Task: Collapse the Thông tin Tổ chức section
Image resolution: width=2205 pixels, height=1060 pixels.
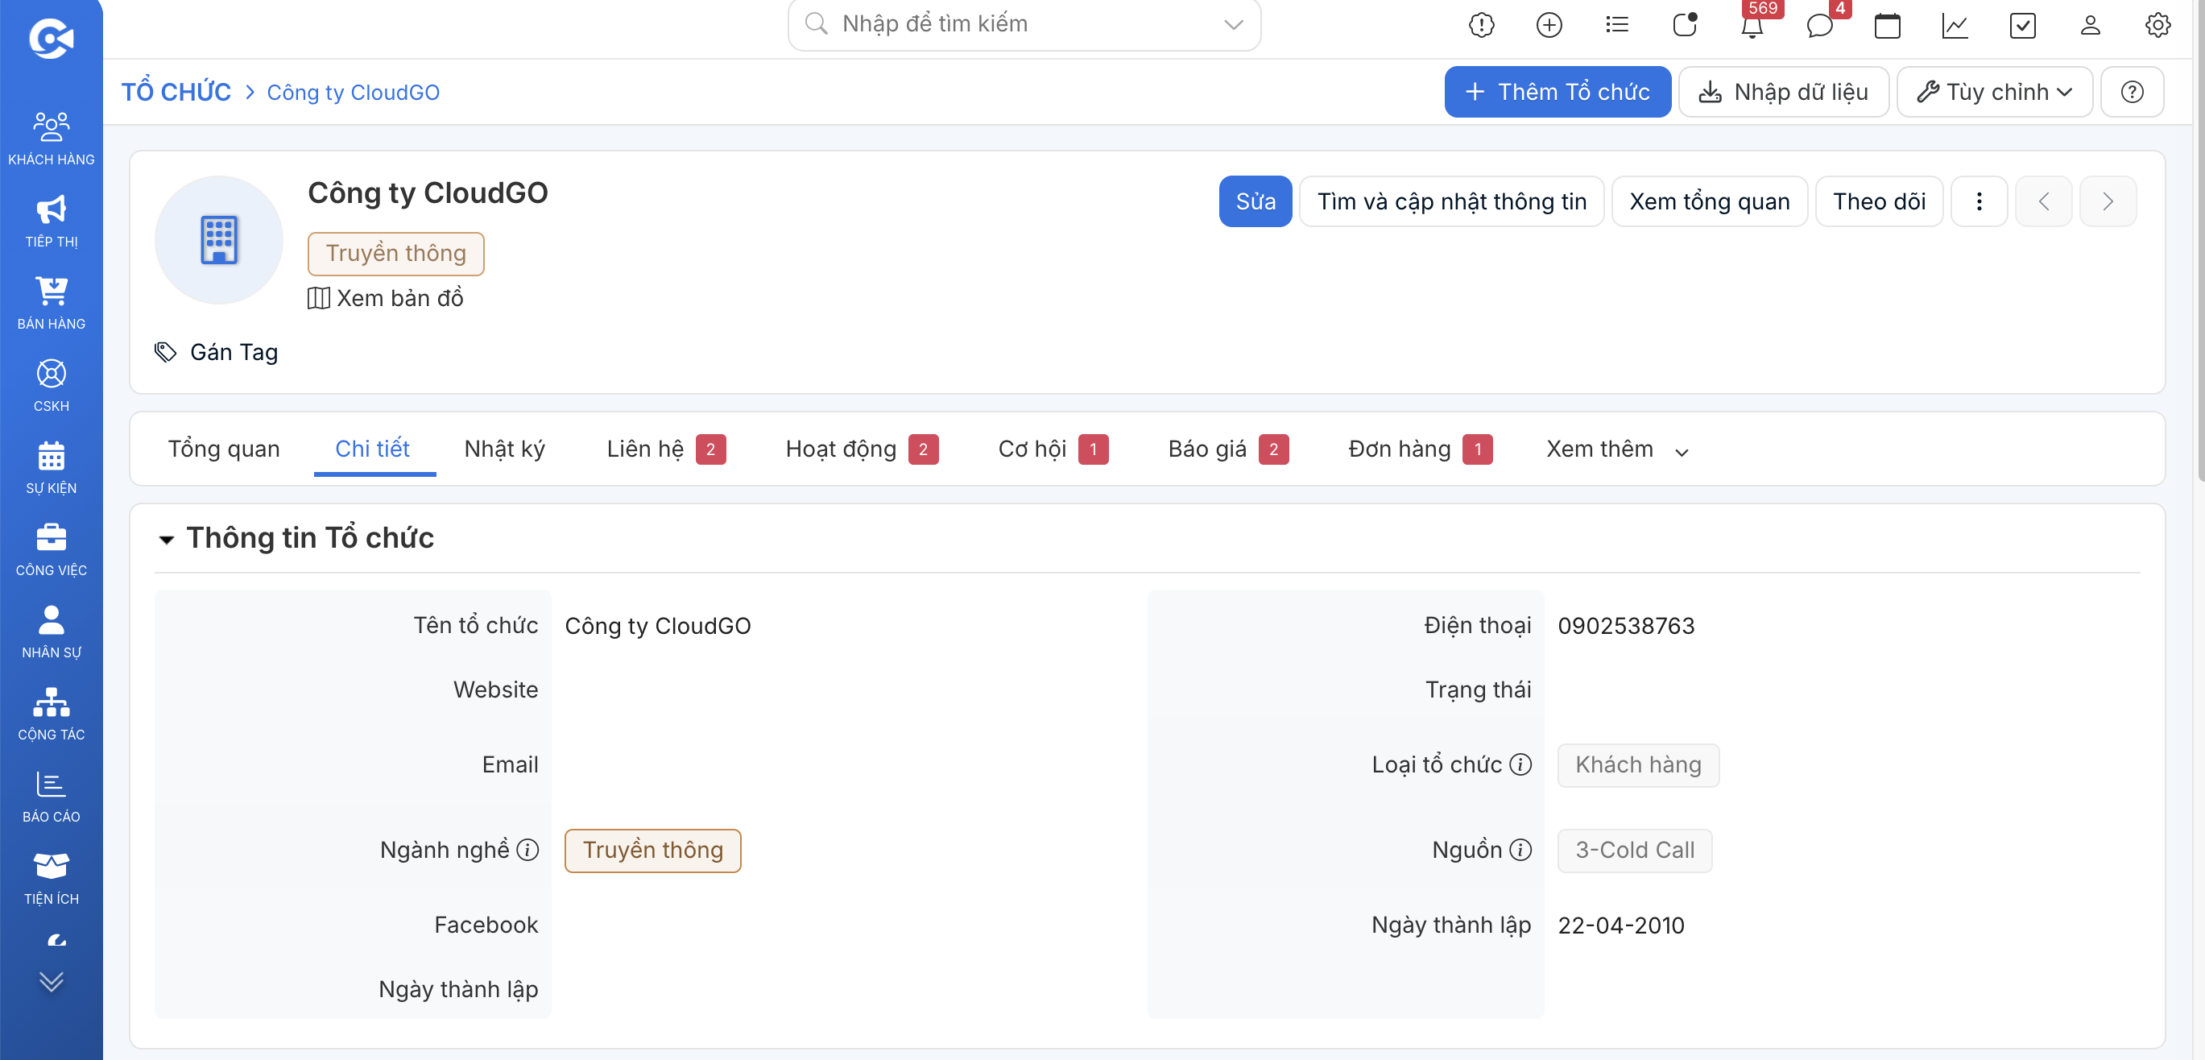Action: 166,540
